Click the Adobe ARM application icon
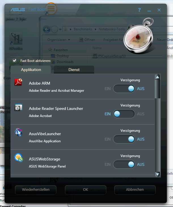The width and height of the screenshot is (173, 207). coord(18,82)
